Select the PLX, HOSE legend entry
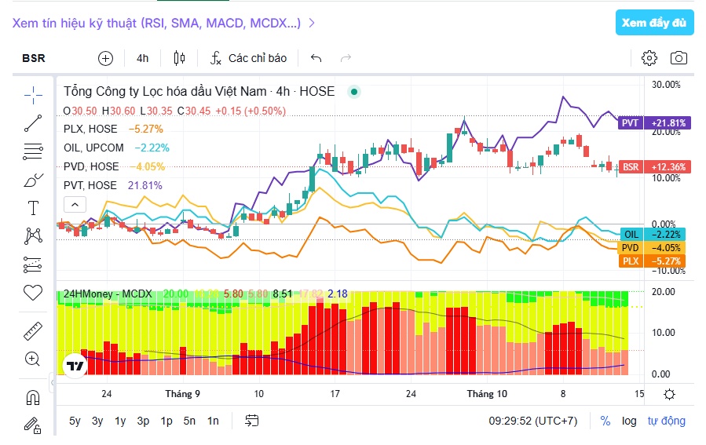 click(x=90, y=129)
